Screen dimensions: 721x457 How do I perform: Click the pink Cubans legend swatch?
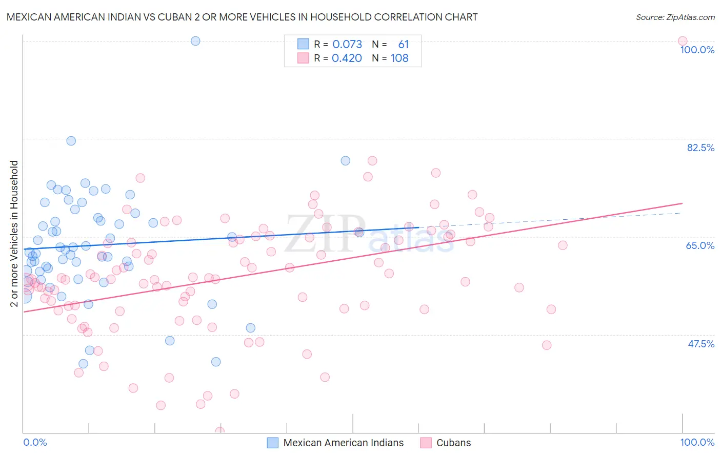[426, 443]
